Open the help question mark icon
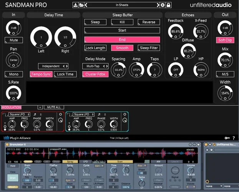Viewport: 239px width, 192px height. pos(234,138)
